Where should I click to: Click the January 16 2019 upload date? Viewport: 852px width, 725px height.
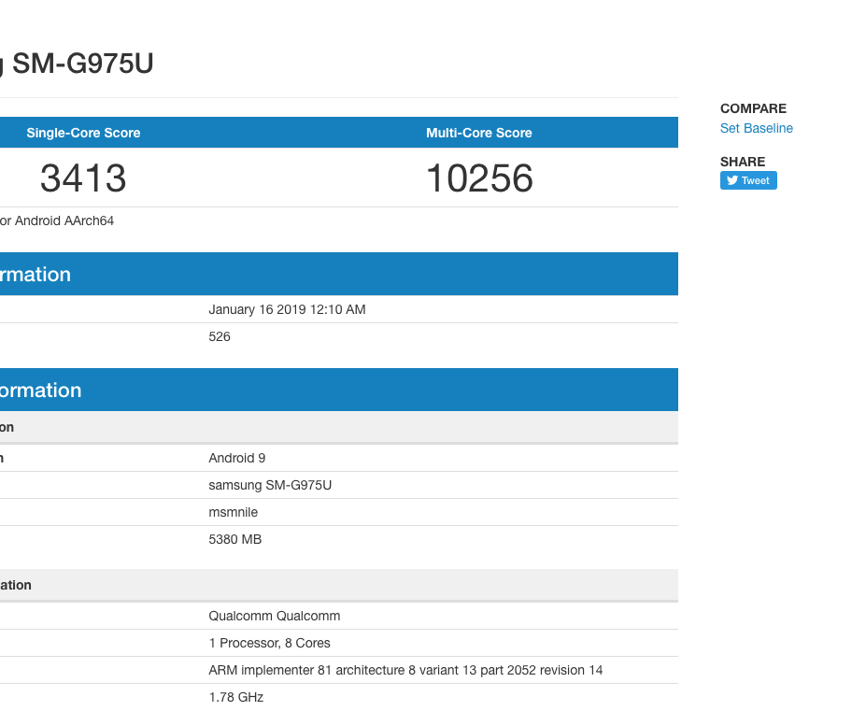point(287,309)
